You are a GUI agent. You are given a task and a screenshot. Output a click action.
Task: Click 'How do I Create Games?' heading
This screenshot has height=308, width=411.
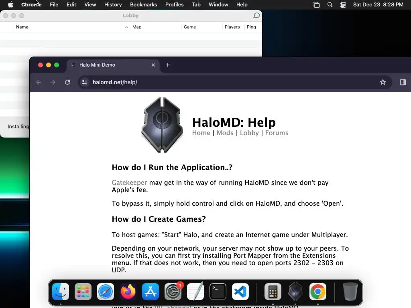159,219
